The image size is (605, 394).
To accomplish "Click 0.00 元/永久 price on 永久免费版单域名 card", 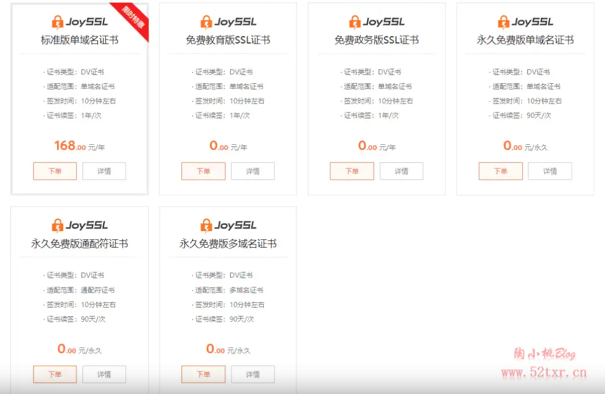I will (525, 146).
